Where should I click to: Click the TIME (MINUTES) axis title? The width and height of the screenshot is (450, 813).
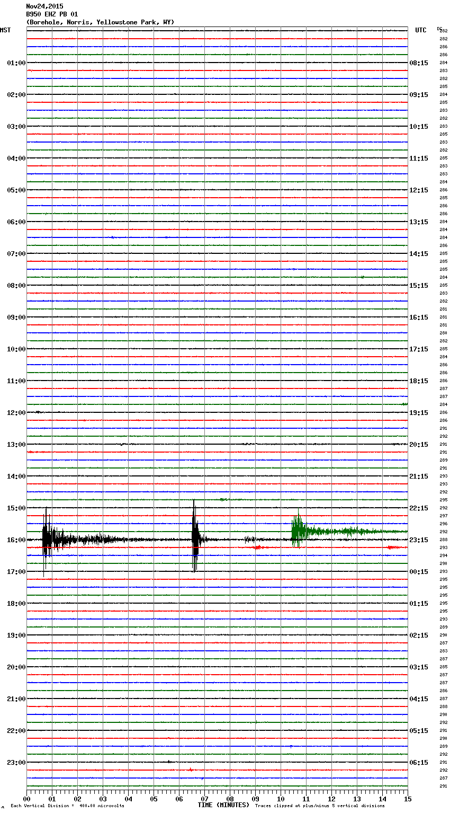223,805
